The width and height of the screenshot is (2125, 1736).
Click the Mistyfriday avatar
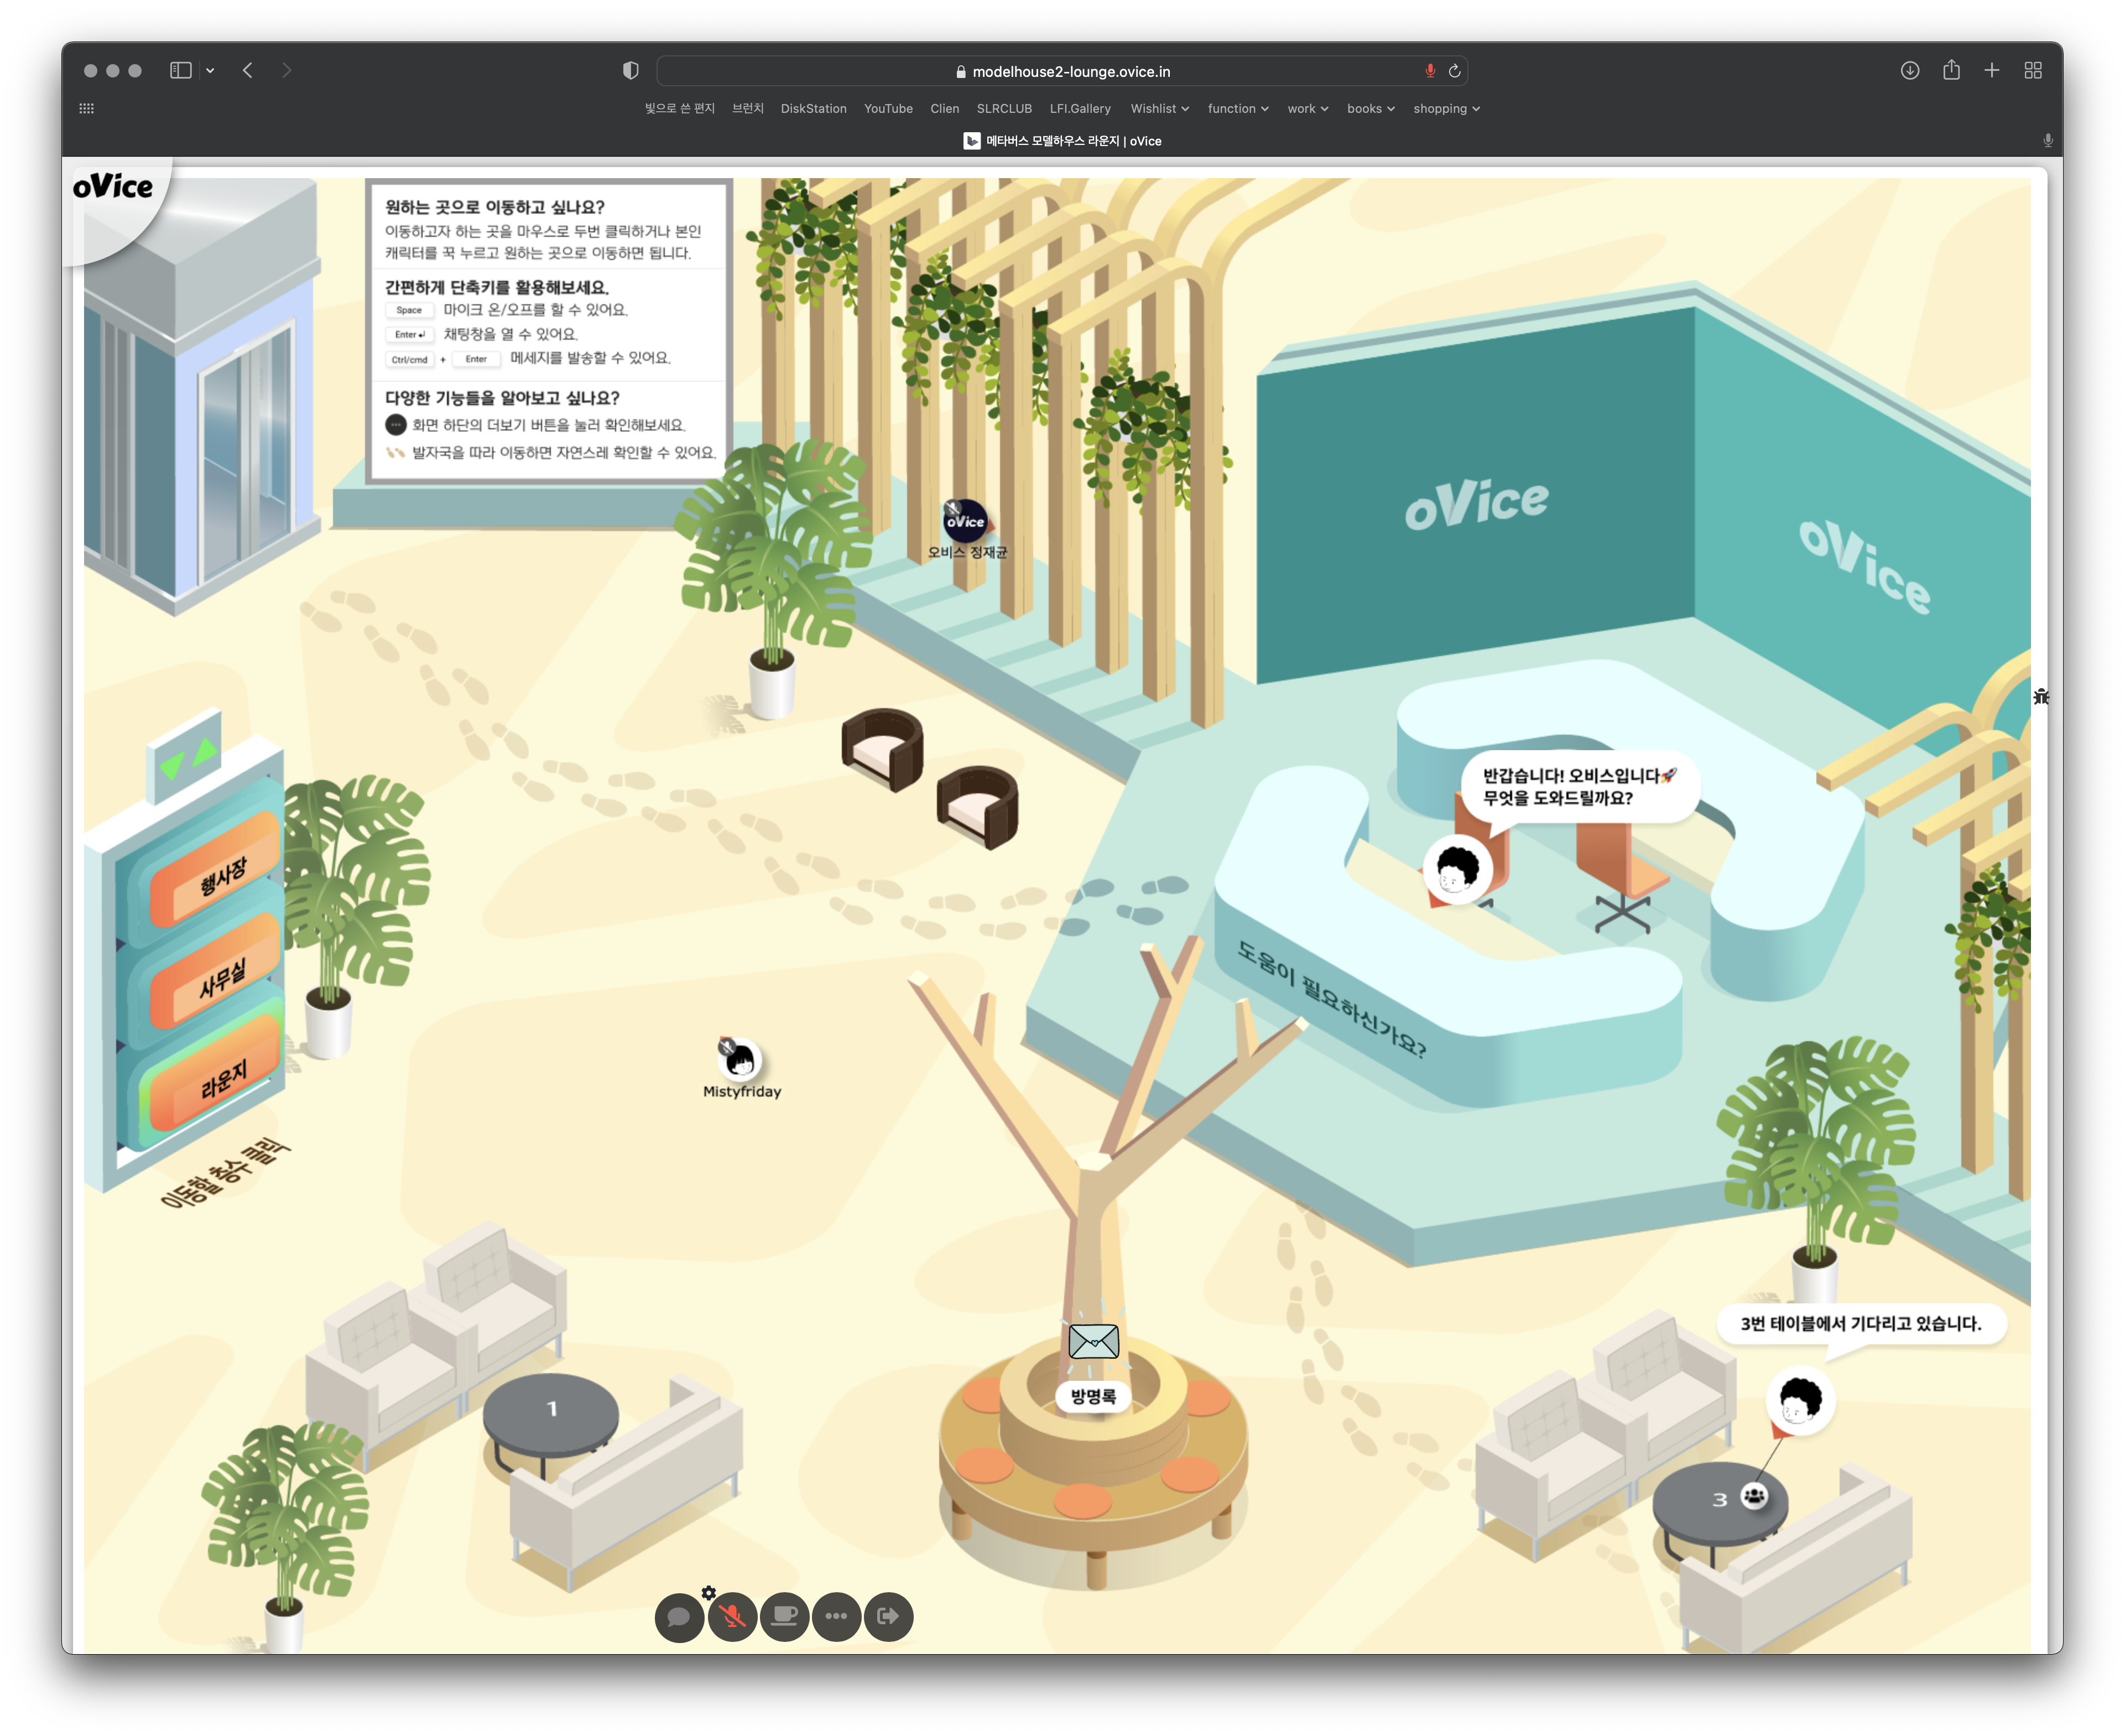pyautogui.click(x=741, y=1060)
